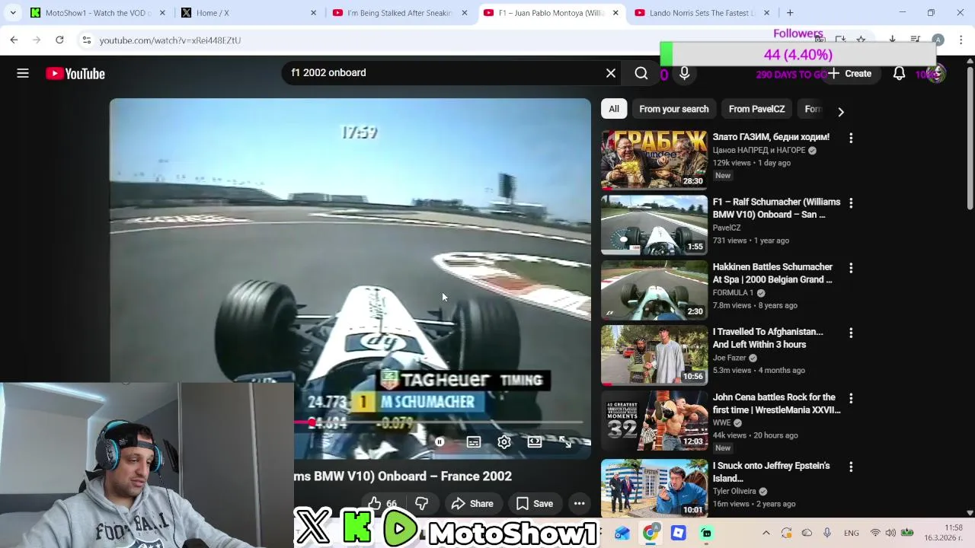Click the Create button

click(x=850, y=73)
